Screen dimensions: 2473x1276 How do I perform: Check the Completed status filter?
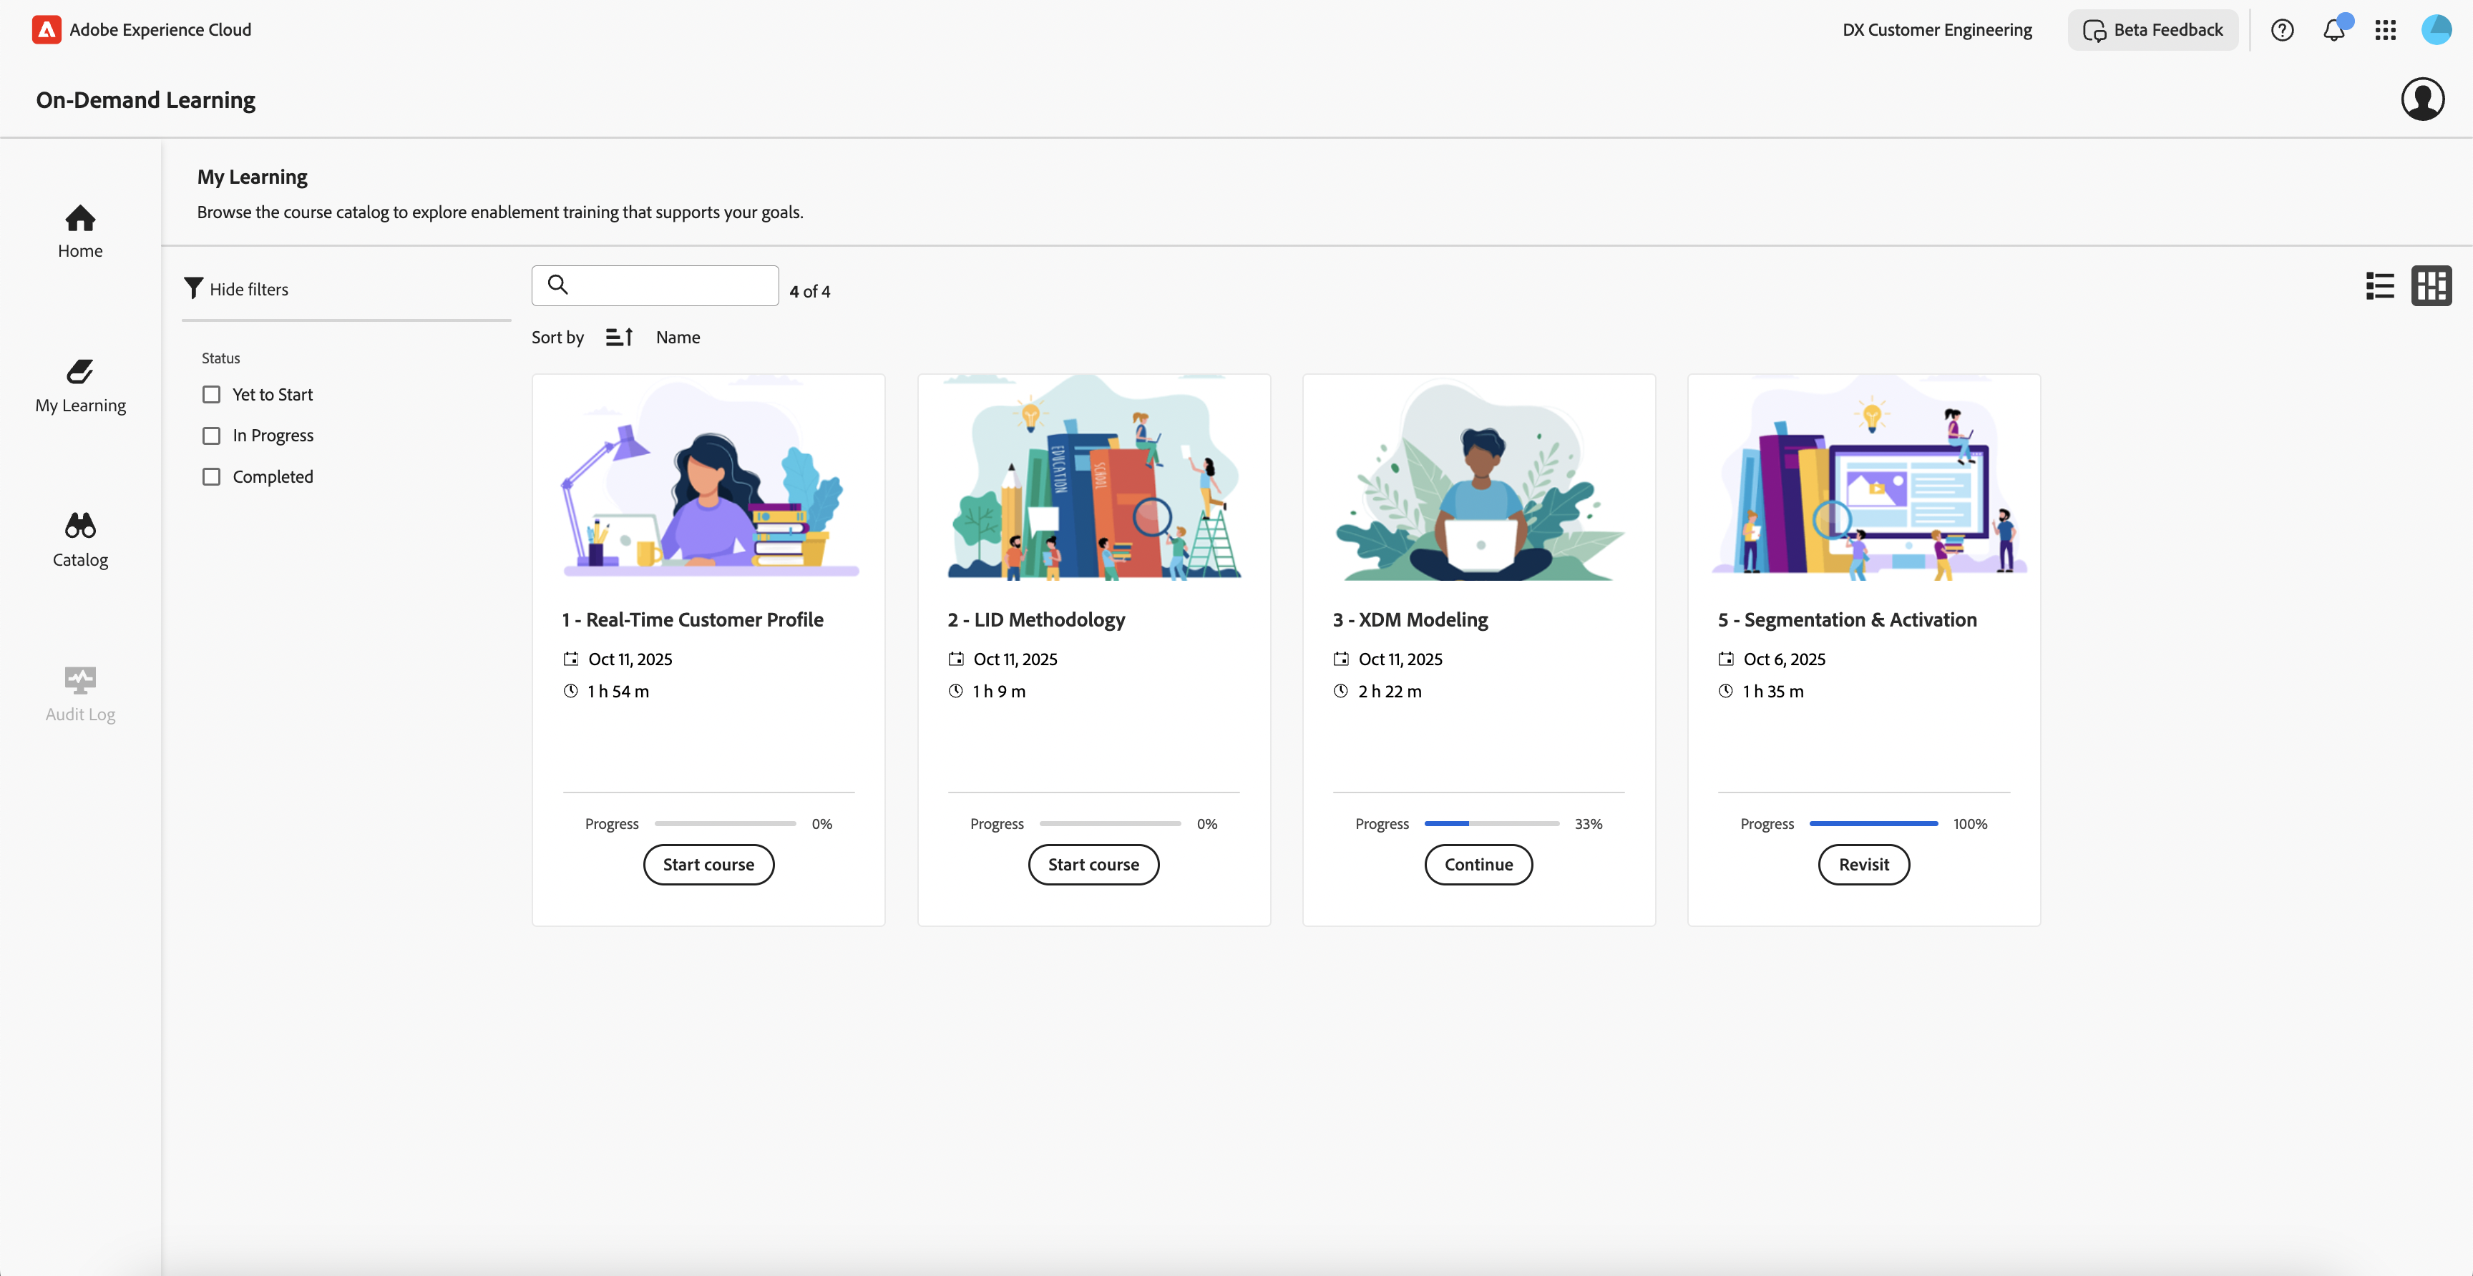[211, 477]
